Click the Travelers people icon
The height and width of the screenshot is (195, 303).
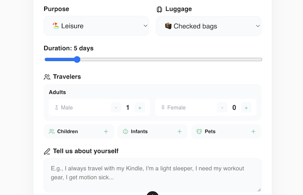pos(47,77)
